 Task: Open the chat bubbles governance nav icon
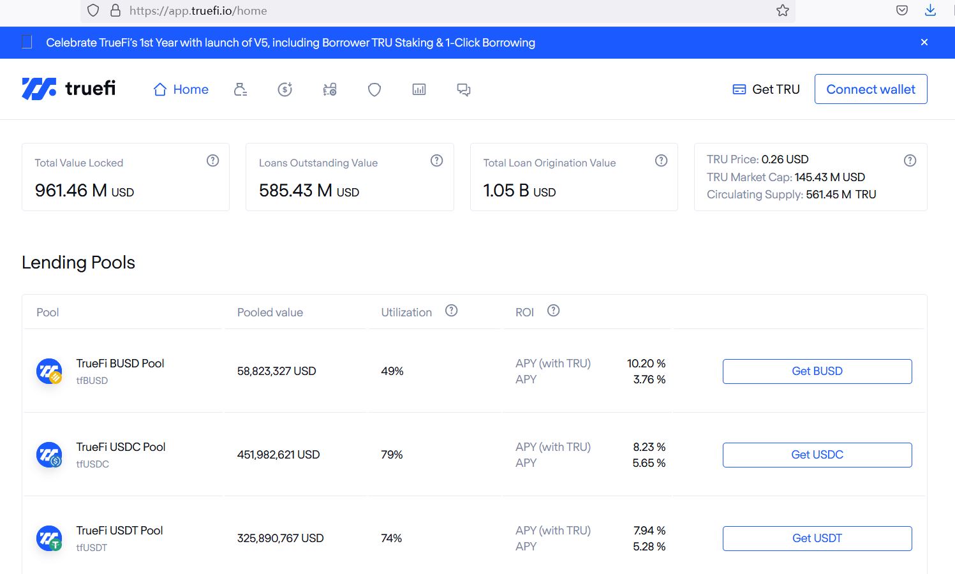click(464, 90)
